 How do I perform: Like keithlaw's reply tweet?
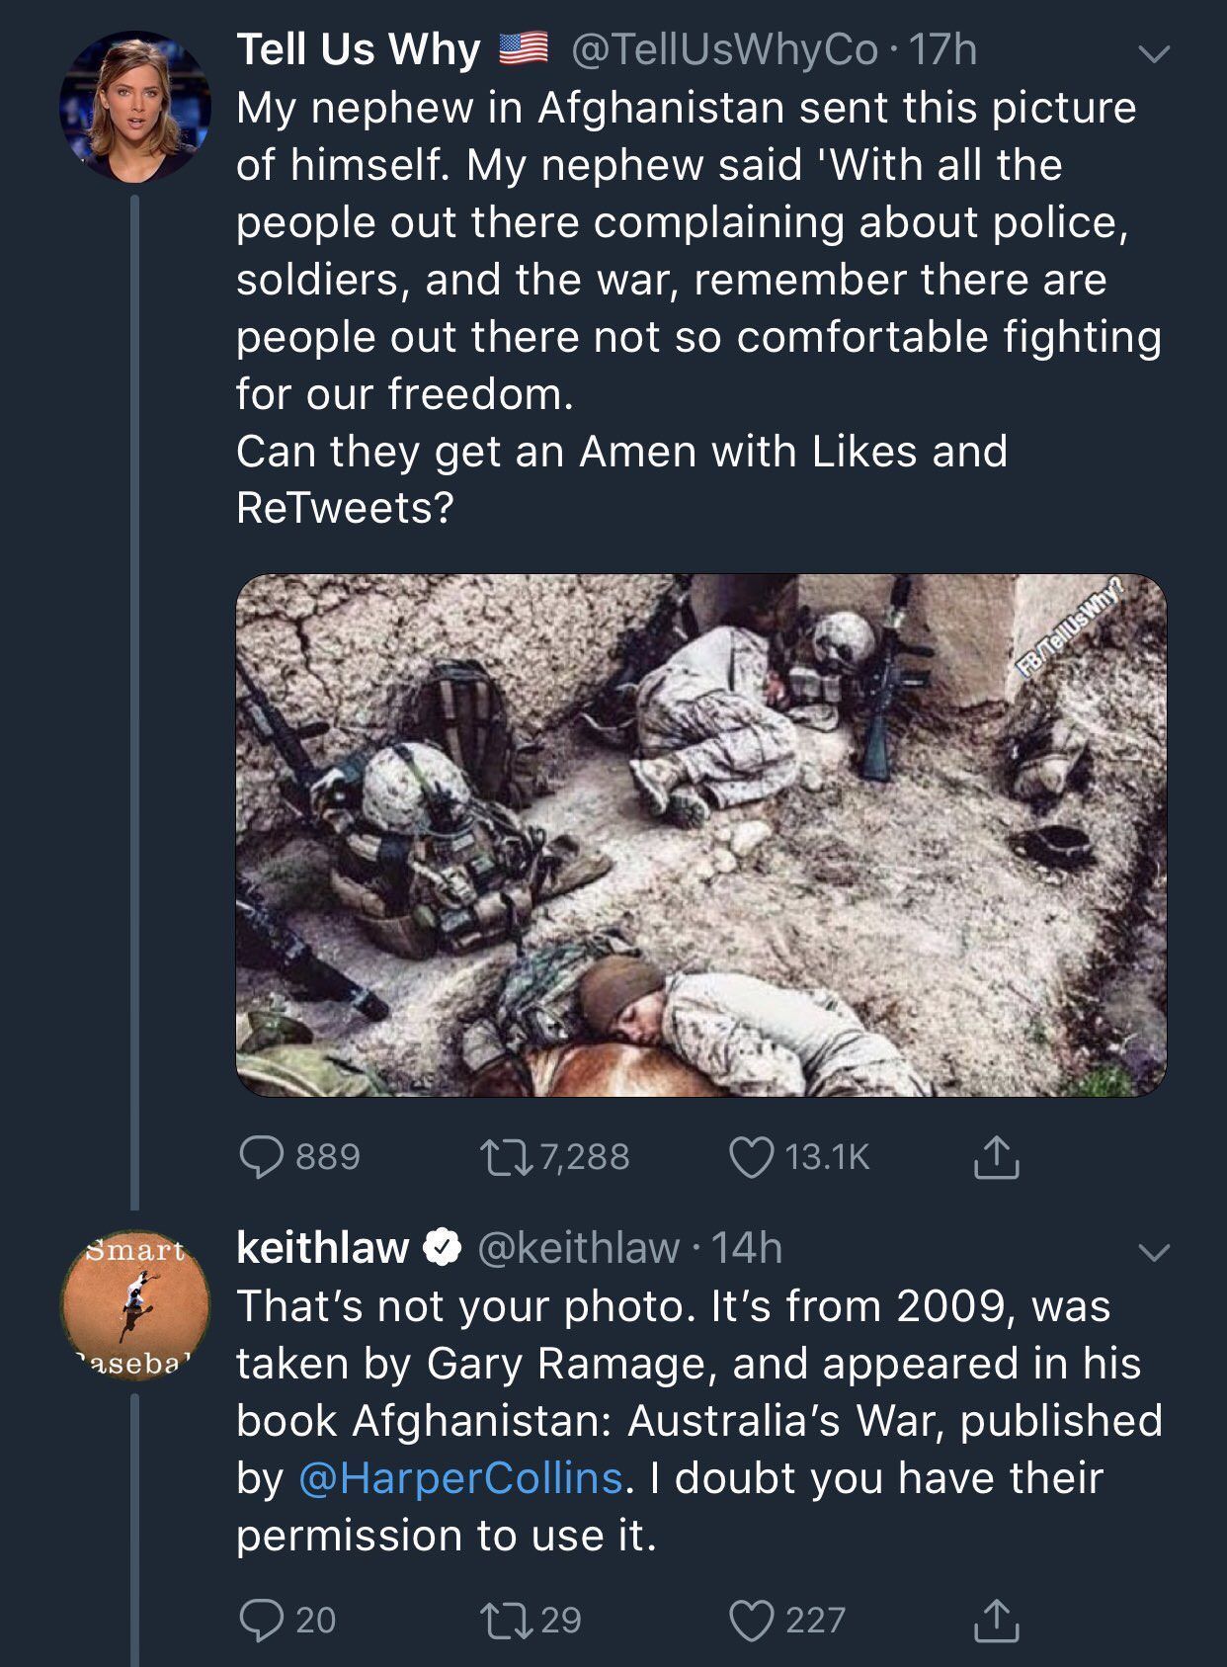point(751,1620)
